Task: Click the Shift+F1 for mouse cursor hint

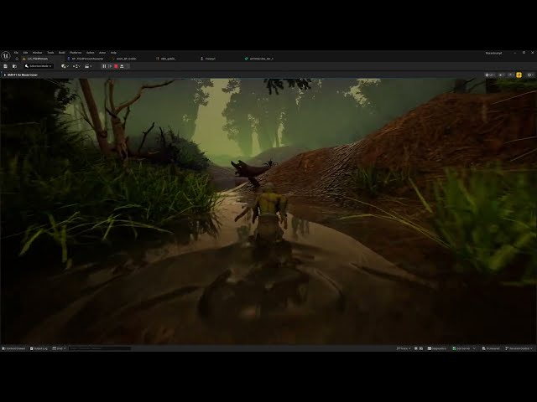Action: click(x=23, y=75)
